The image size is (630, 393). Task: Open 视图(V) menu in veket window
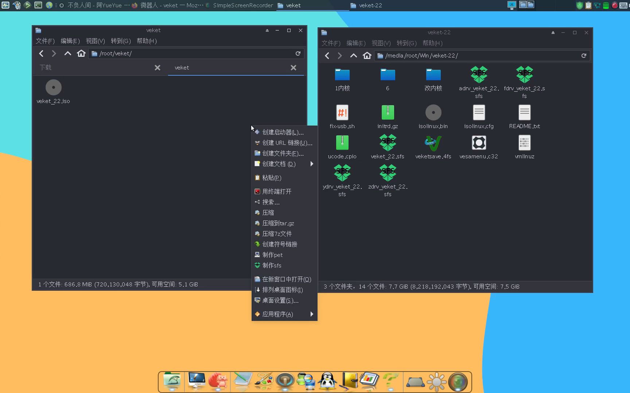[x=95, y=41]
